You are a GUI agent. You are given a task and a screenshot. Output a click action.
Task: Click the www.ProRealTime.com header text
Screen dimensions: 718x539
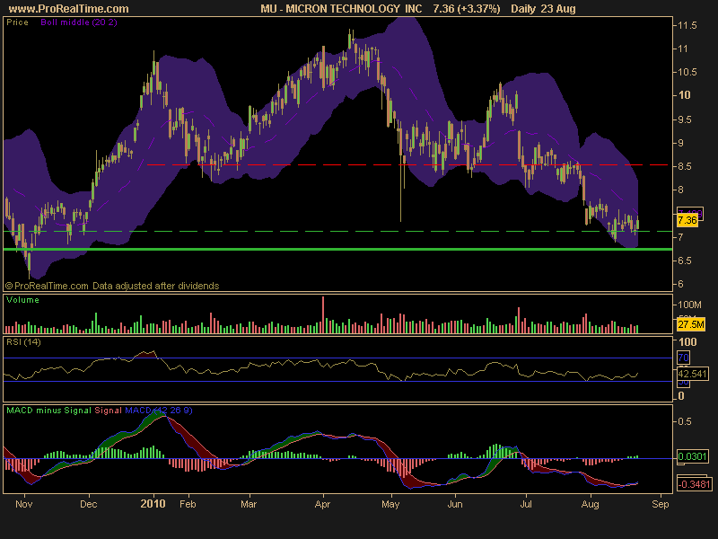tap(69, 8)
